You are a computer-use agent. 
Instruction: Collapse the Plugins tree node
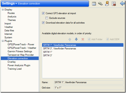coord(3,41)
